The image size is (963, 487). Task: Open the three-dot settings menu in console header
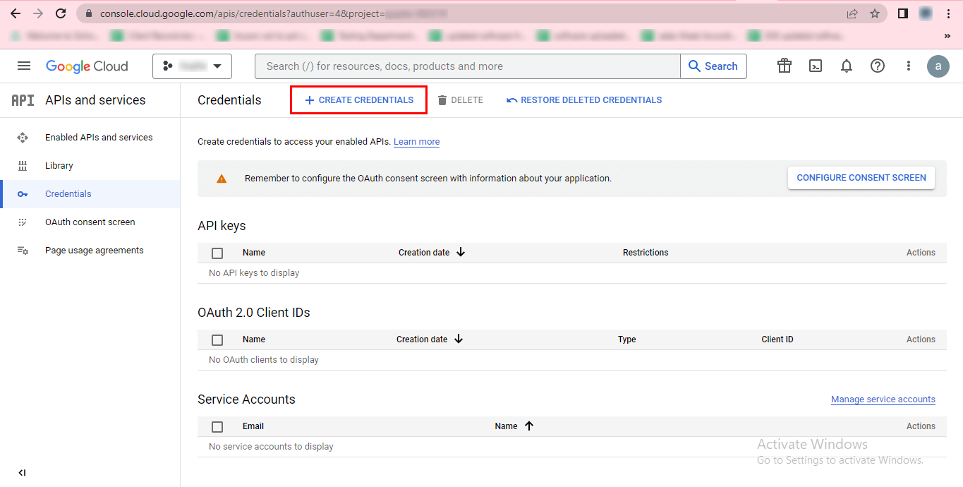coord(909,66)
